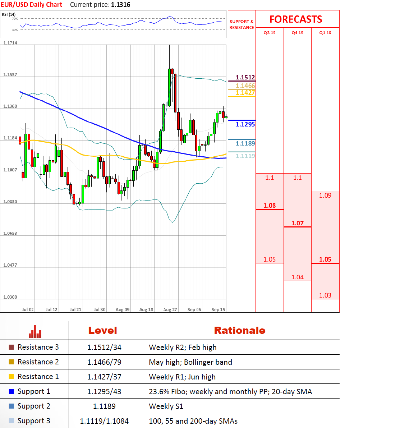Click the Rationale column header
This screenshot has width=414, height=428.
click(x=240, y=331)
